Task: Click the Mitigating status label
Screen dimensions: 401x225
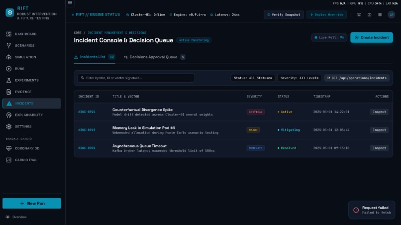Action: point(289,130)
